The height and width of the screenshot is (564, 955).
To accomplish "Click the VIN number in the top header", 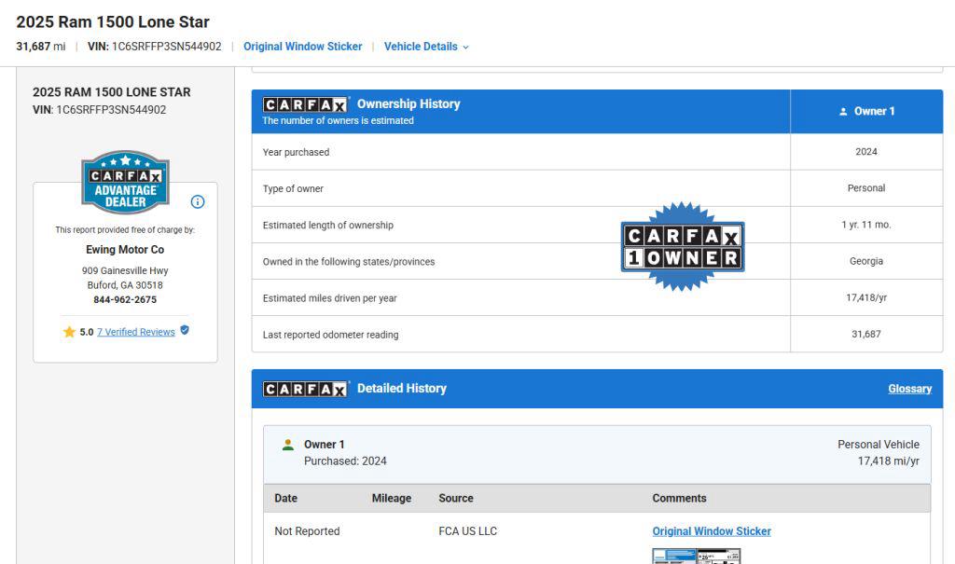I will [x=166, y=47].
